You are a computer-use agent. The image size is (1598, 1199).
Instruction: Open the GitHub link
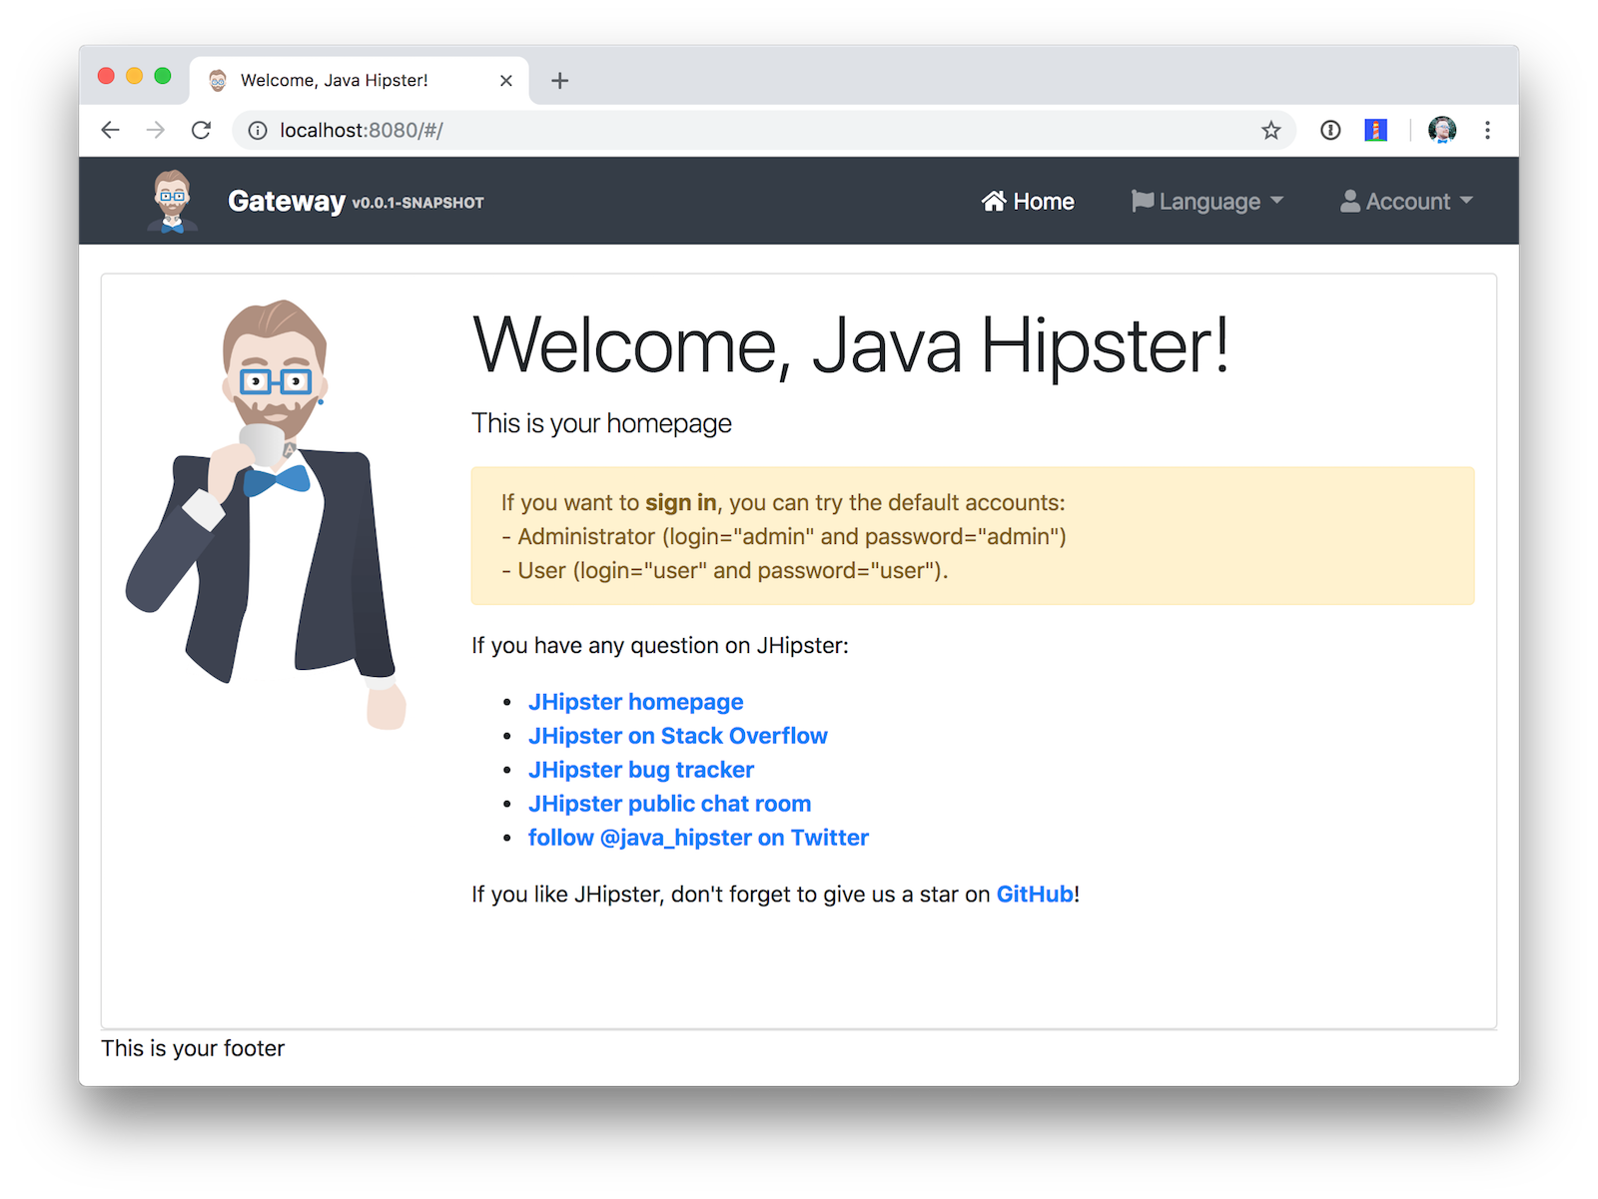coord(1034,895)
